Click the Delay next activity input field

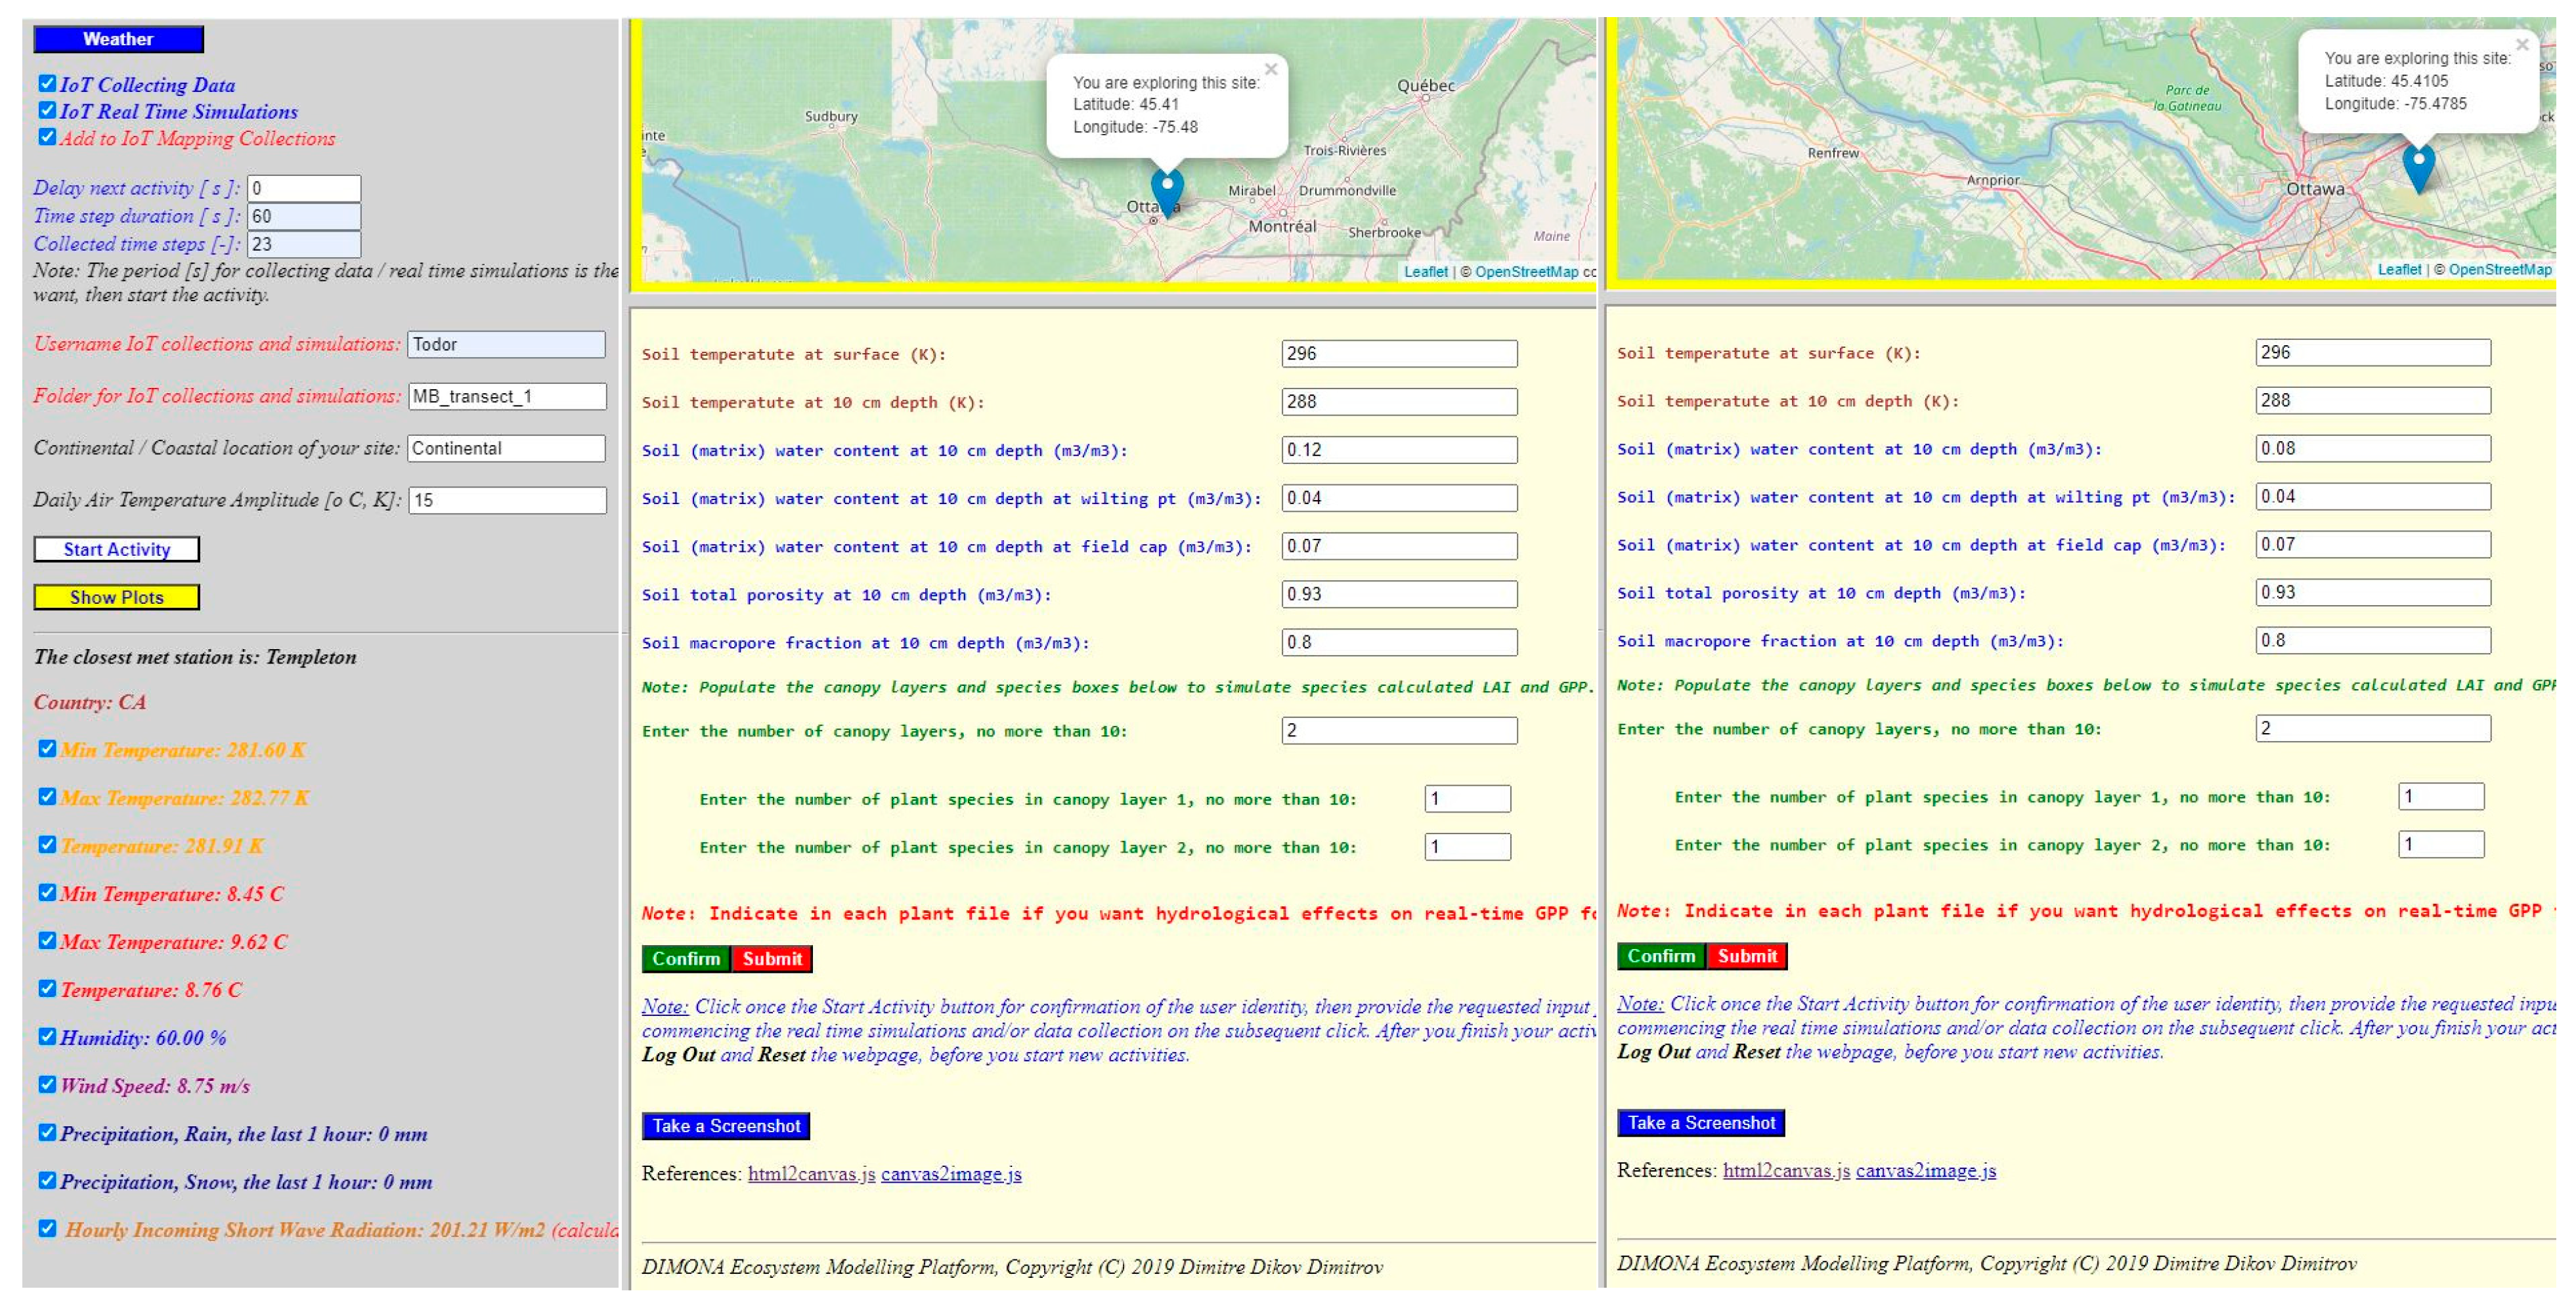point(304,188)
